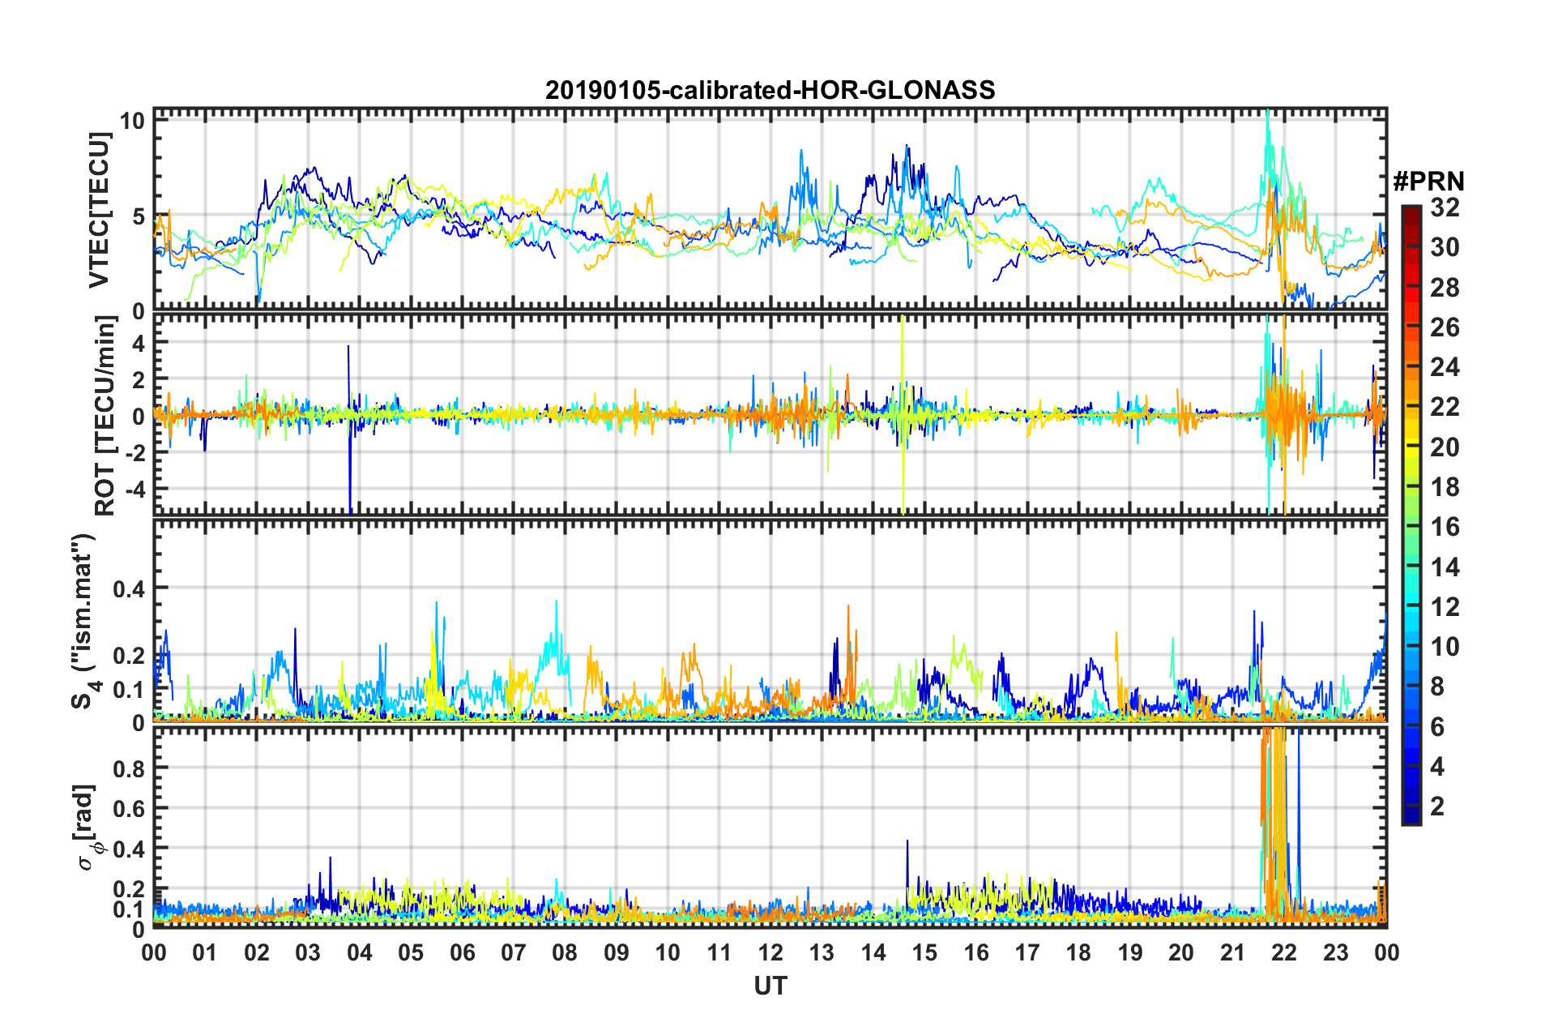Click the colorbar tick label 24
The image size is (1541, 1031).
tap(1445, 367)
